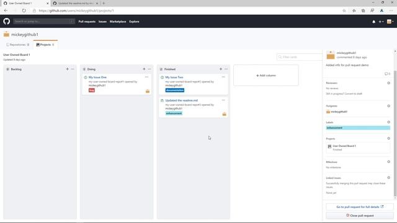Screen dimensions: 397x223
Task: Open Backlog column options menu
Action: tap(73, 69)
